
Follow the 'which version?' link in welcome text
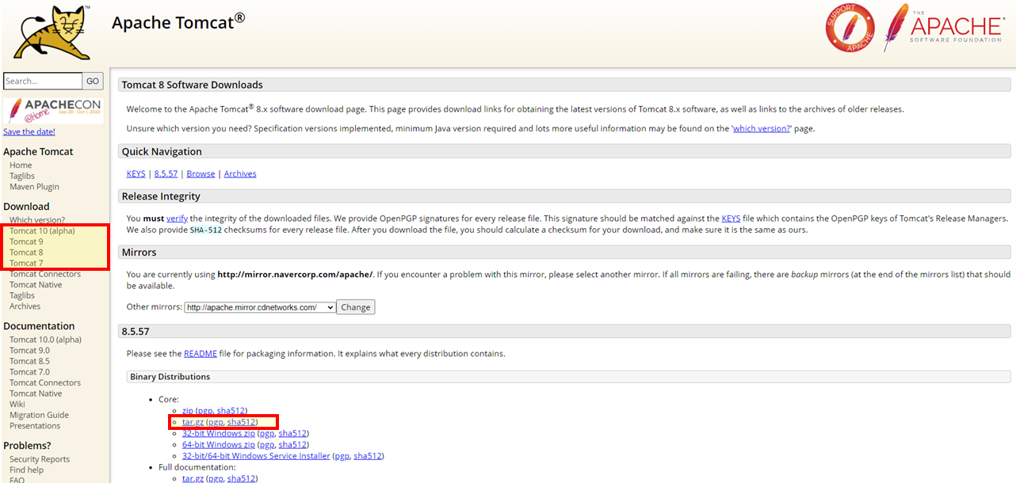[762, 128]
